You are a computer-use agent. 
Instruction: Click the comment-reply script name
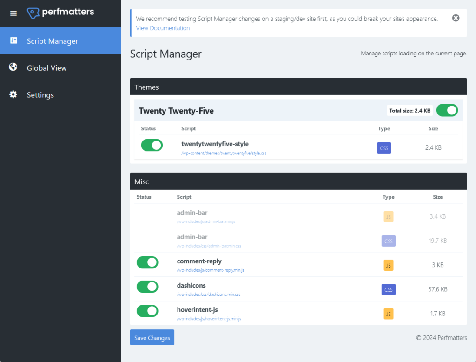199,261
